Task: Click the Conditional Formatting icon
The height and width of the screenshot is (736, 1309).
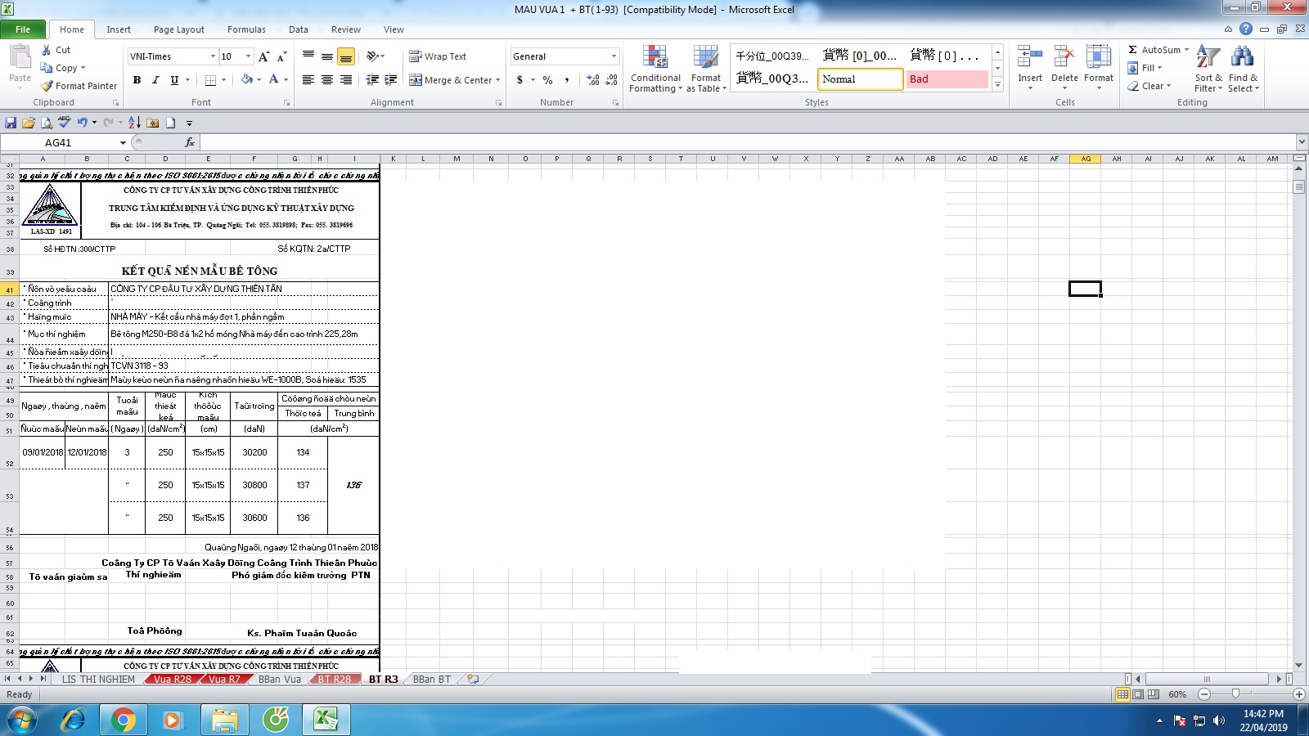Action: (654, 57)
